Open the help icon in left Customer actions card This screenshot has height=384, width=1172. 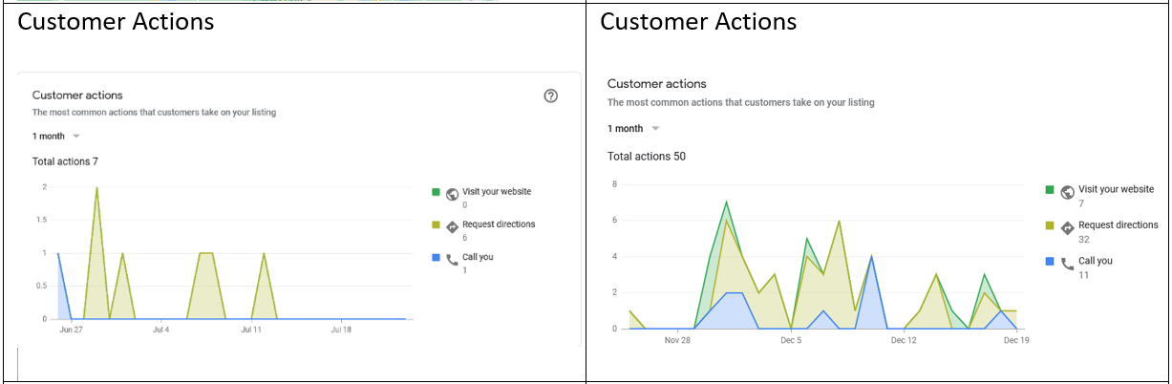550,96
